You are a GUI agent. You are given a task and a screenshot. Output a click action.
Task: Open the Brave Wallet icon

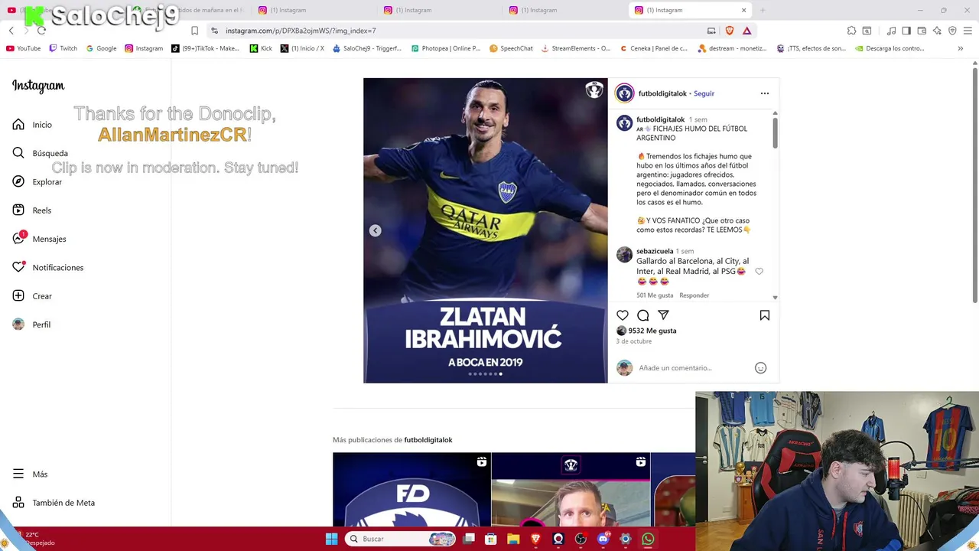tap(922, 31)
